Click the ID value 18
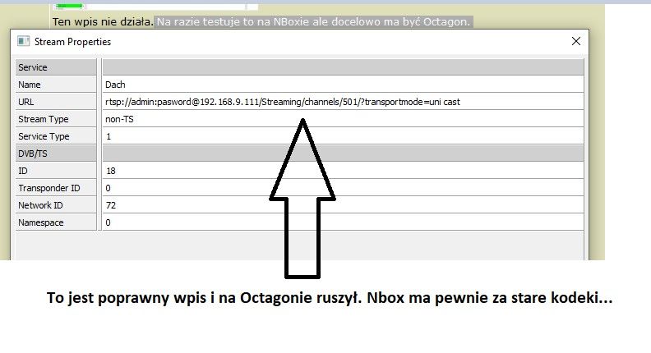This screenshot has height=353, width=651. pyautogui.click(x=343, y=171)
